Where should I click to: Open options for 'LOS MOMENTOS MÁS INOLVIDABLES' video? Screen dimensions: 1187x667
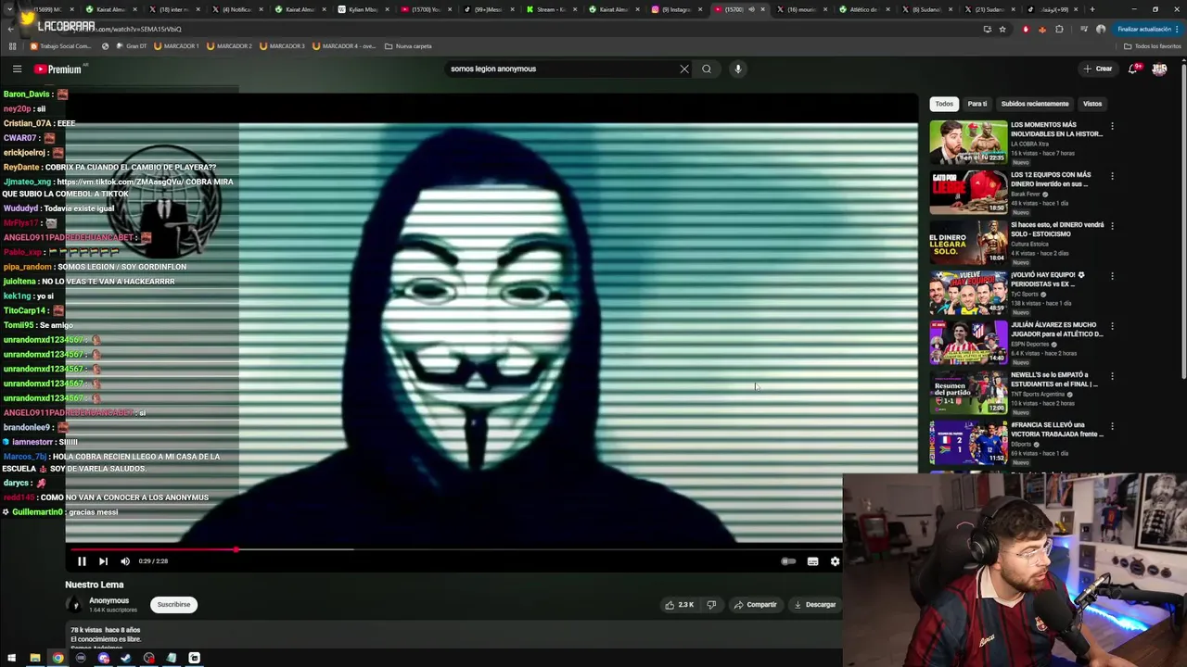pyautogui.click(x=1112, y=126)
